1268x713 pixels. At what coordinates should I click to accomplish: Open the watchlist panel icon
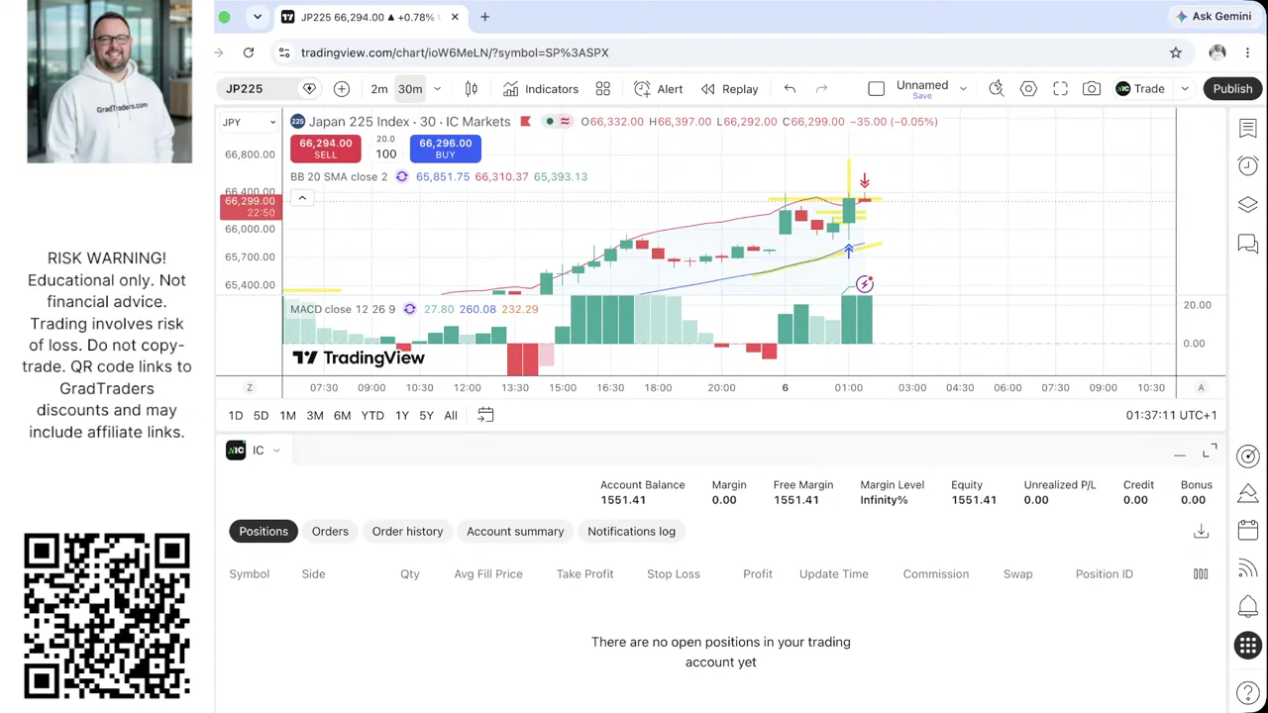[x=1247, y=129]
